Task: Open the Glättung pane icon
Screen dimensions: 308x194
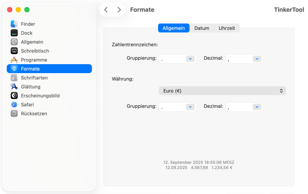Action: [x=14, y=87]
